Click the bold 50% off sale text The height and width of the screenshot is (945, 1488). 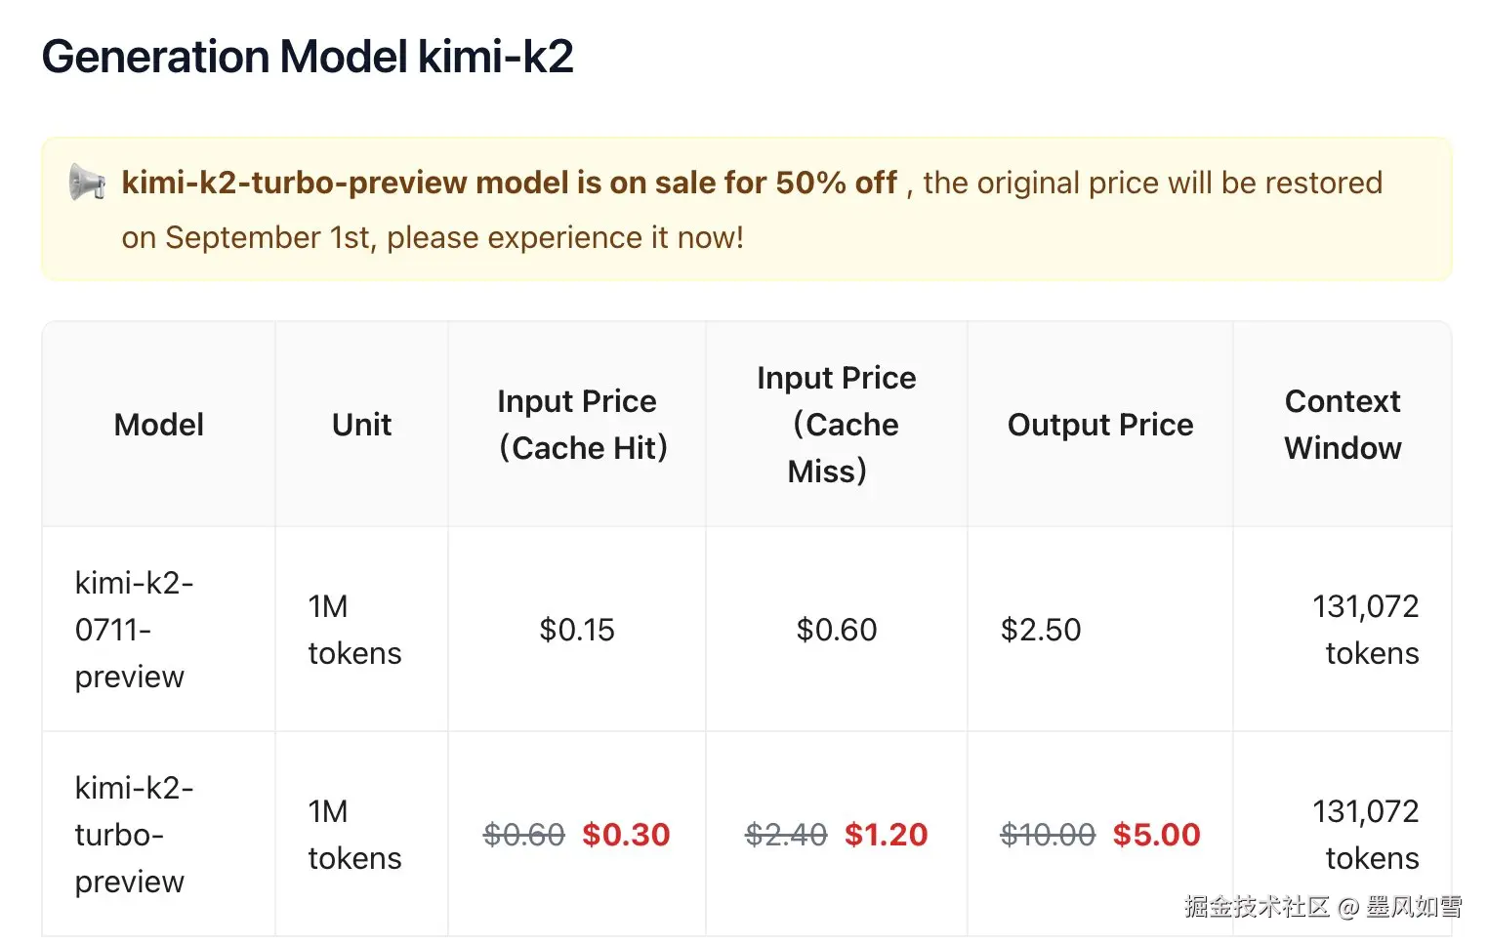tap(508, 183)
